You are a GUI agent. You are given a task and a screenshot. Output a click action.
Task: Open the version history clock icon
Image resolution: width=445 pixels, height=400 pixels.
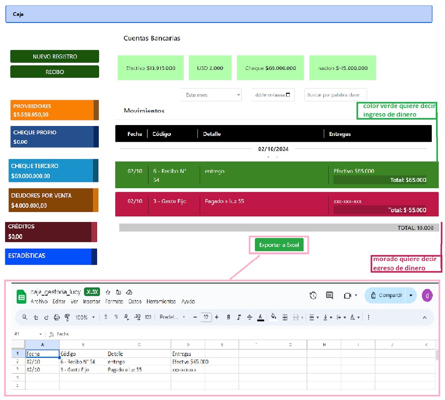click(313, 295)
